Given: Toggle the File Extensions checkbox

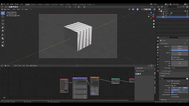Looking at the screenshot, I should [x=172, y=81].
